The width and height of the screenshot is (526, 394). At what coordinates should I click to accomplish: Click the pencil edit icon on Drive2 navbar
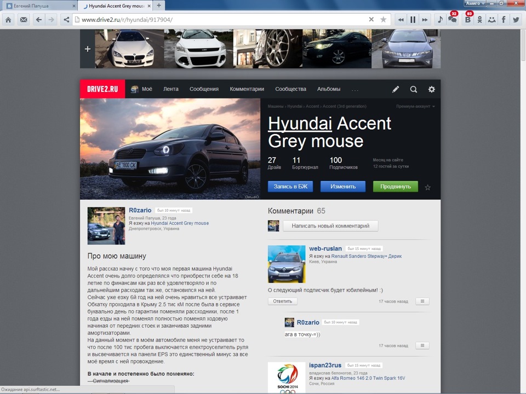396,89
